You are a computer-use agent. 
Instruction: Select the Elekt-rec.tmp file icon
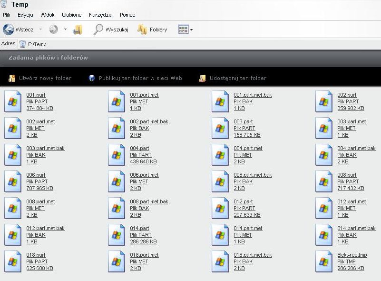(x=323, y=261)
